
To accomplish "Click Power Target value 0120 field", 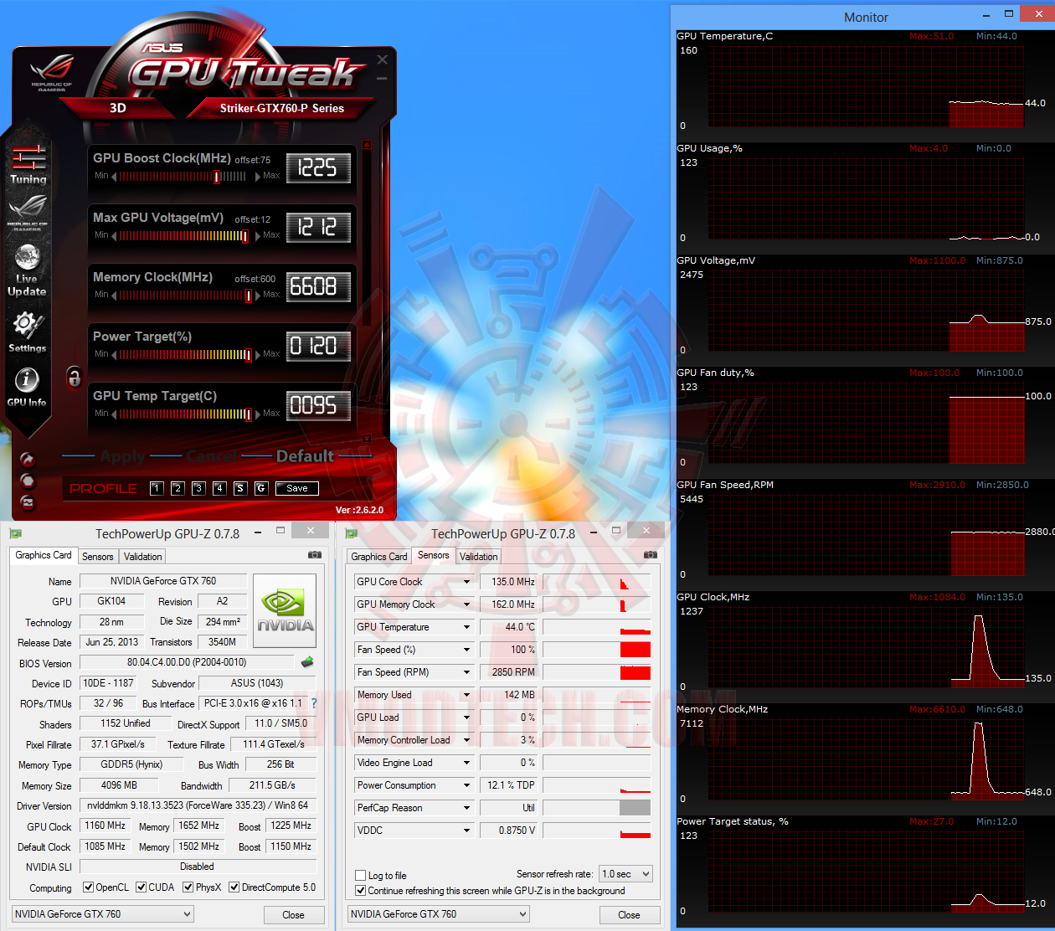I will pyautogui.click(x=318, y=347).
